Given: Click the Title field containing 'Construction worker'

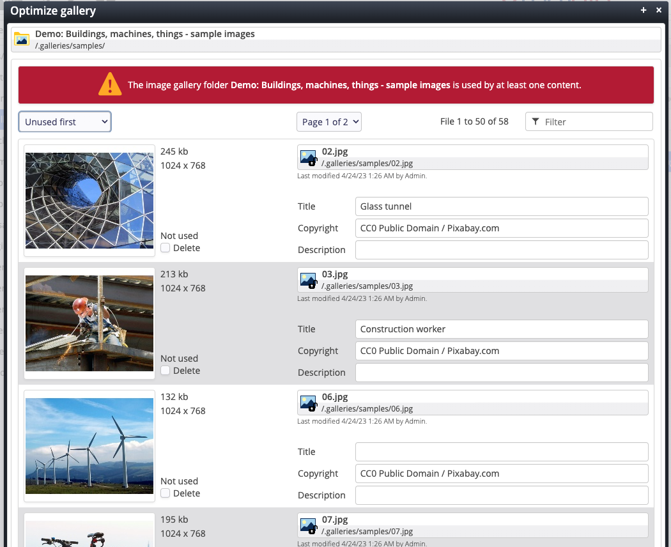Looking at the screenshot, I should tap(502, 329).
